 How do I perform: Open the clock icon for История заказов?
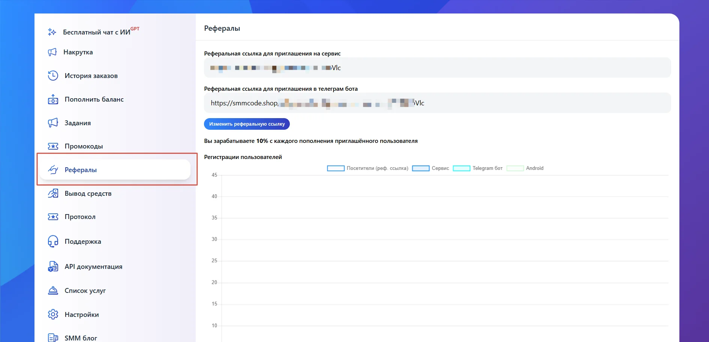click(53, 75)
